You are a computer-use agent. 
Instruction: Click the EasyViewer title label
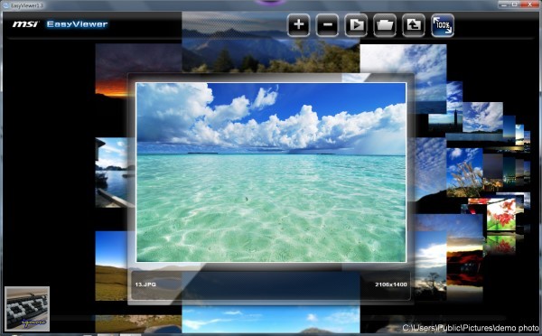pyautogui.click(x=77, y=24)
